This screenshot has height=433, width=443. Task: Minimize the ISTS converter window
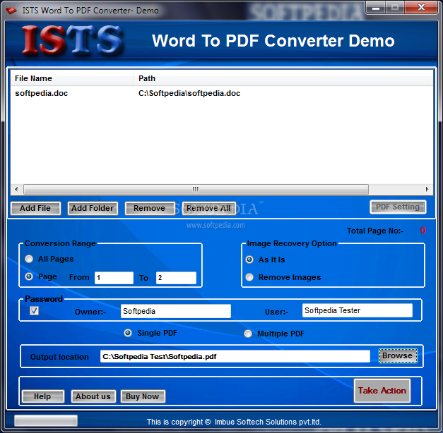tap(376, 8)
